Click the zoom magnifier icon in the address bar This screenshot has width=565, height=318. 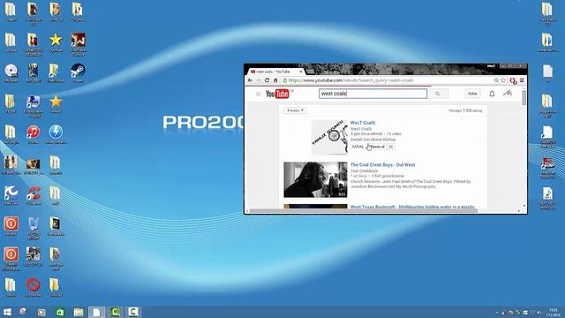pos(496,80)
